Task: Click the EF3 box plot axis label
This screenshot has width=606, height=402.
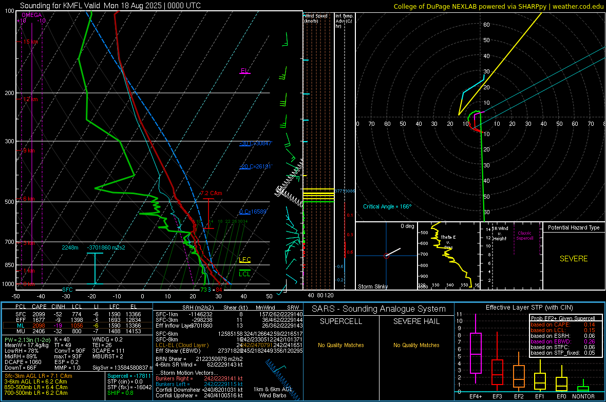Action: click(x=497, y=396)
